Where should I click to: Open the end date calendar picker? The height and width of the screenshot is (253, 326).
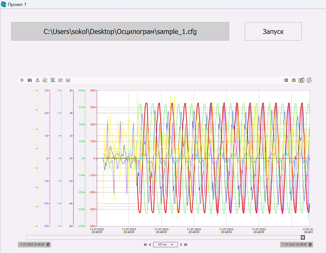310,244
